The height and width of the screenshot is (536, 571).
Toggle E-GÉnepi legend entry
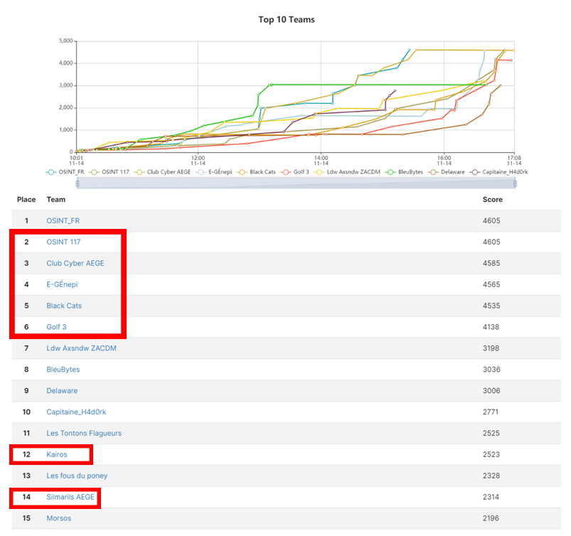(214, 172)
